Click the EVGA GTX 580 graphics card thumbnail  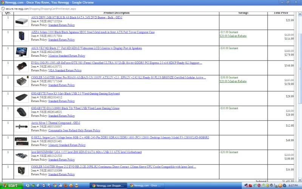pyautogui.click(x=22, y=67)
